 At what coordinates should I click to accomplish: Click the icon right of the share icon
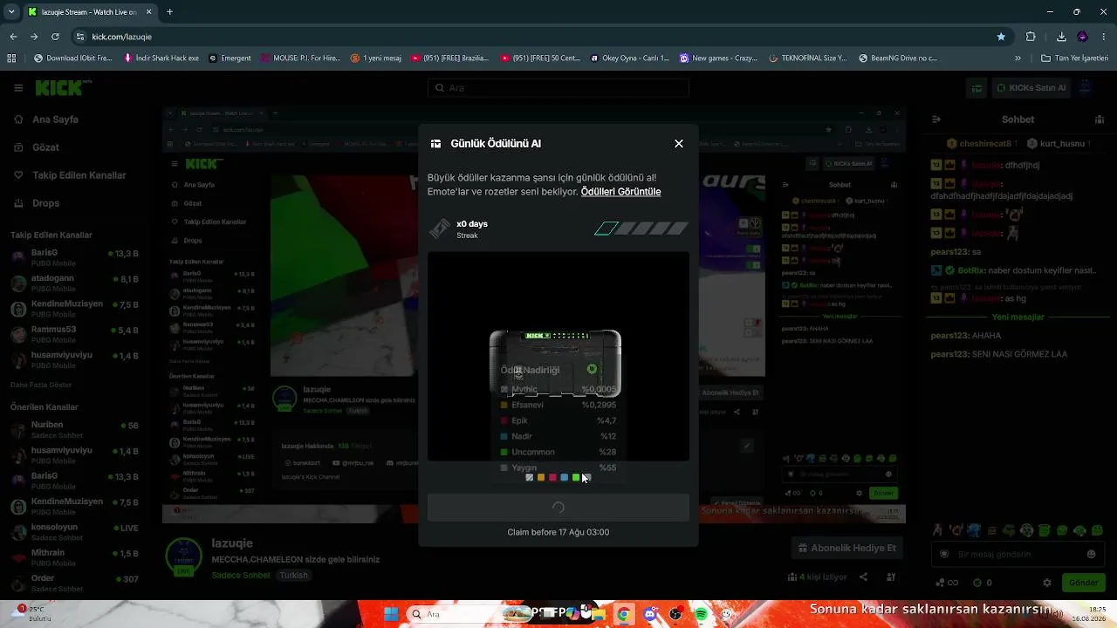tap(891, 577)
